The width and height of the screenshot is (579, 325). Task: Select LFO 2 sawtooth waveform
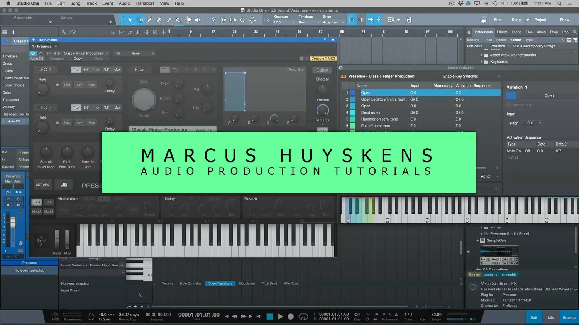pos(86,107)
